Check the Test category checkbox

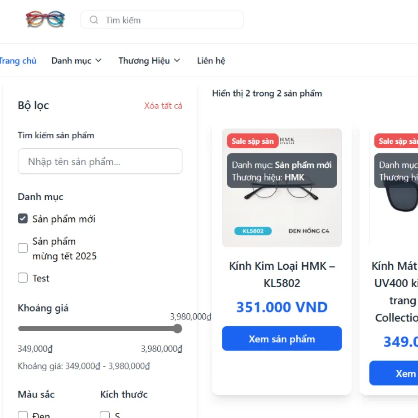[x=23, y=278]
